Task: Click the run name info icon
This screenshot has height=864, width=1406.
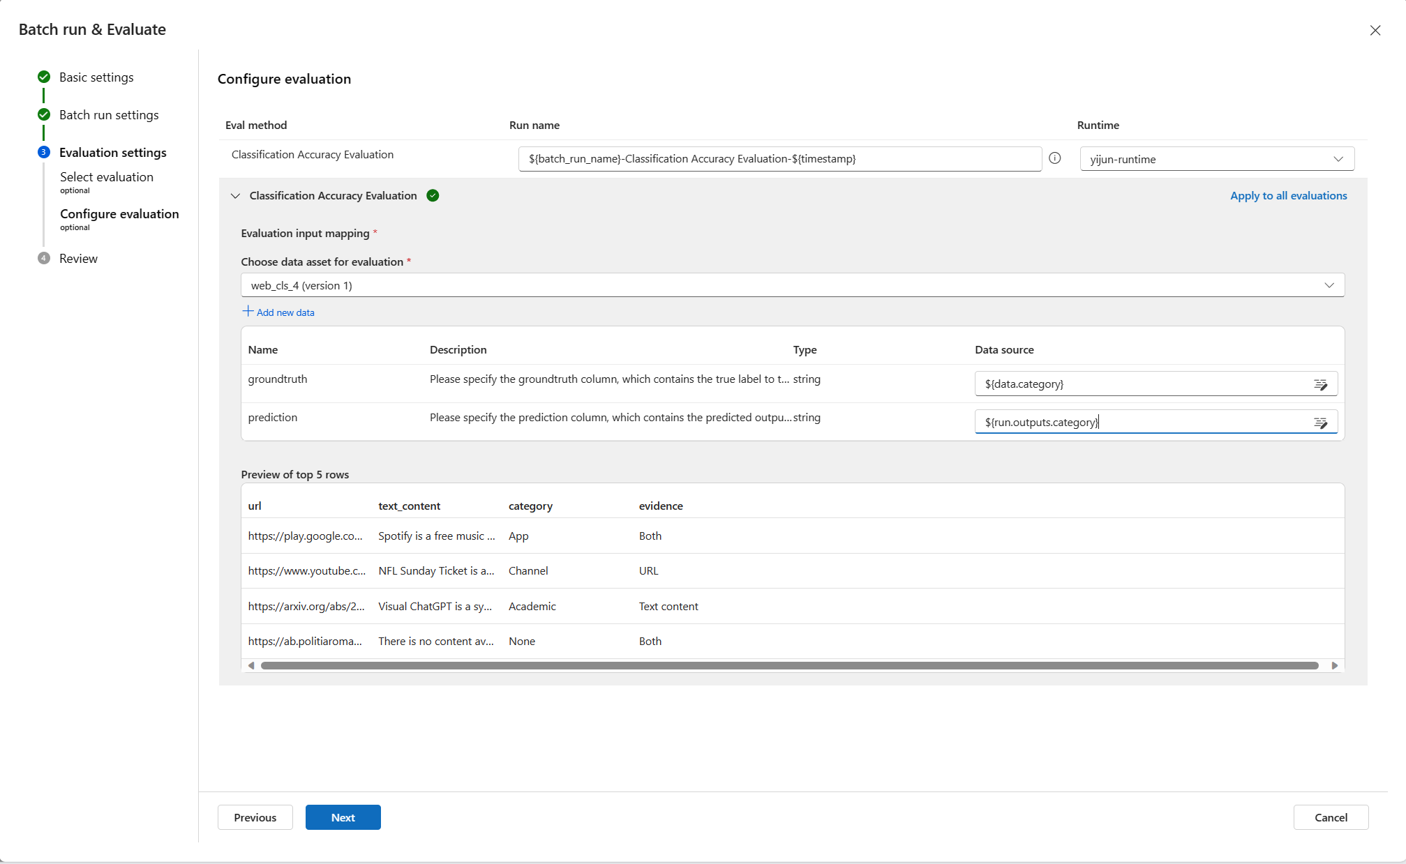Action: [1054, 158]
